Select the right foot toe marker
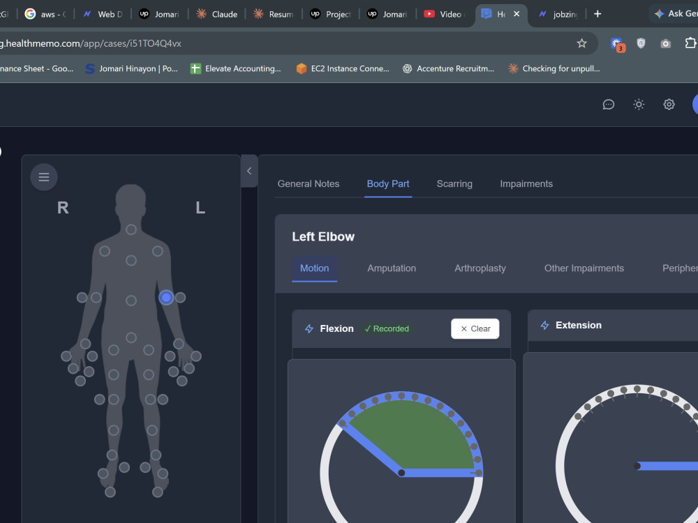The image size is (698, 523). pyautogui.click(x=110, y=492)
